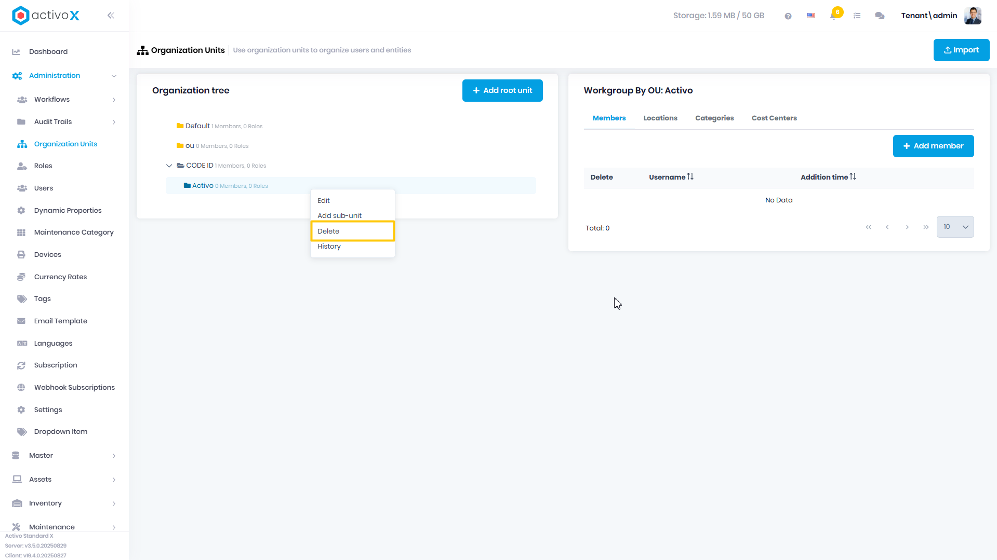Click the Dropdown Item tag icon
997x560 pixels.
pos(22,432)
